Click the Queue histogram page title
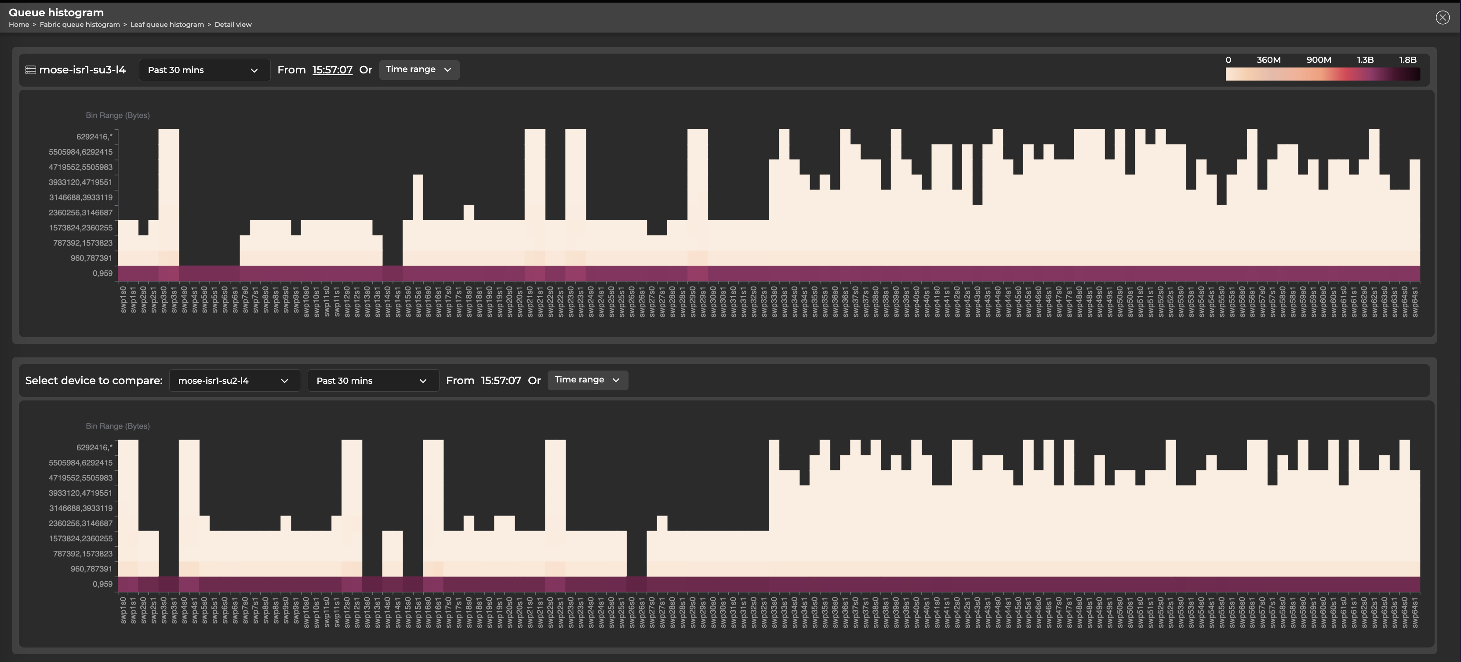 click(x=57, y=12)
